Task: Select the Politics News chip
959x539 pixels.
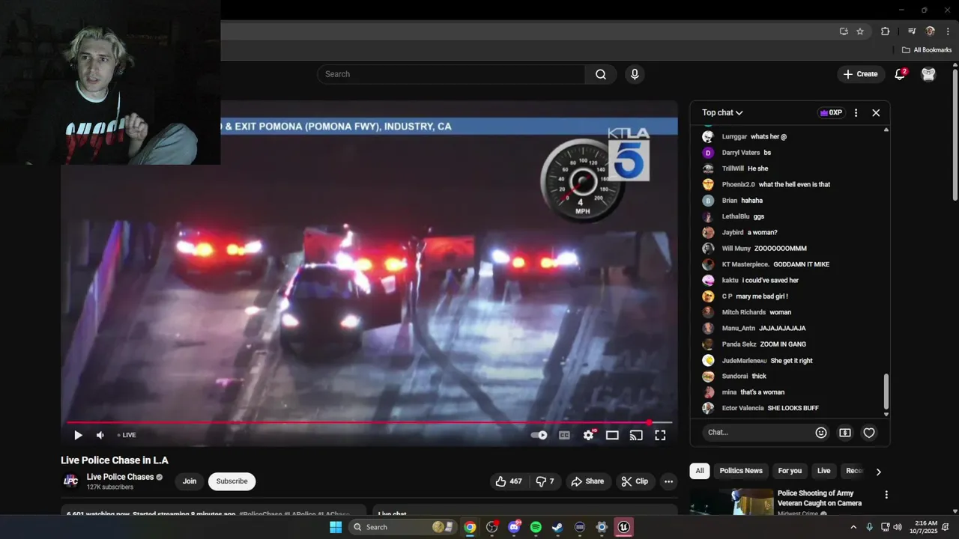Action: [741, 471]
